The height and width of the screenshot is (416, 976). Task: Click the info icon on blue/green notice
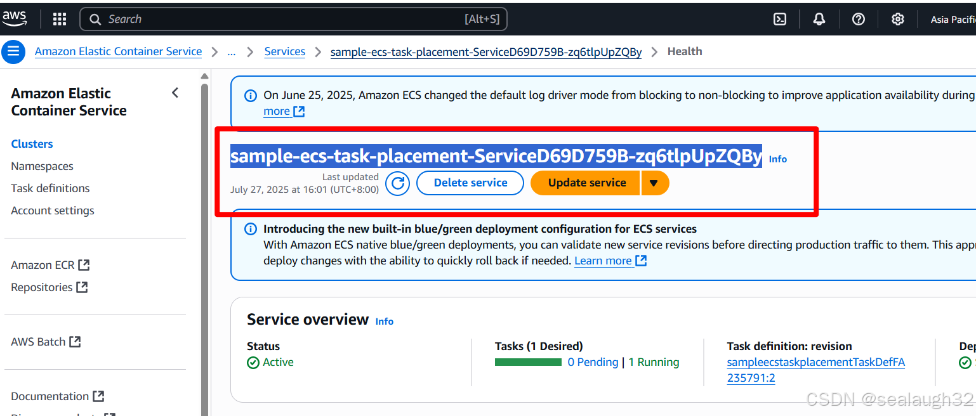(251, 229)
